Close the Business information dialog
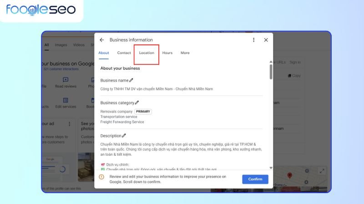The width and height of the screenshot is (364, 204). click(266, 40)
